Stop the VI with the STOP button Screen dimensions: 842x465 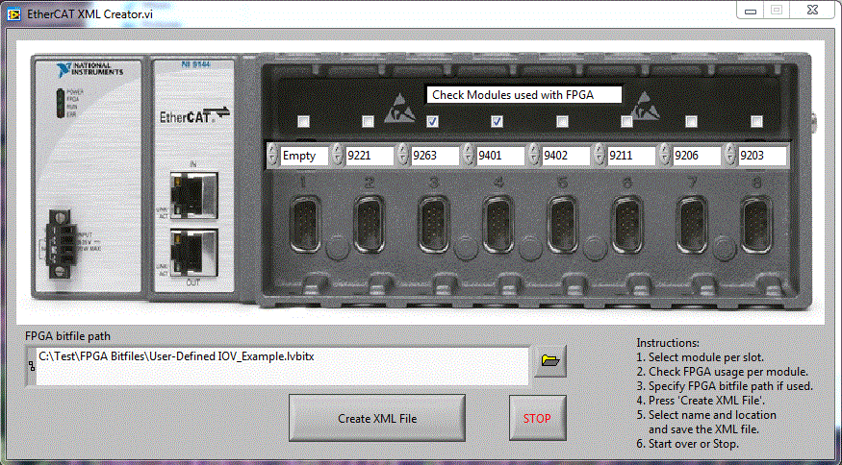[x=538, y=418]
